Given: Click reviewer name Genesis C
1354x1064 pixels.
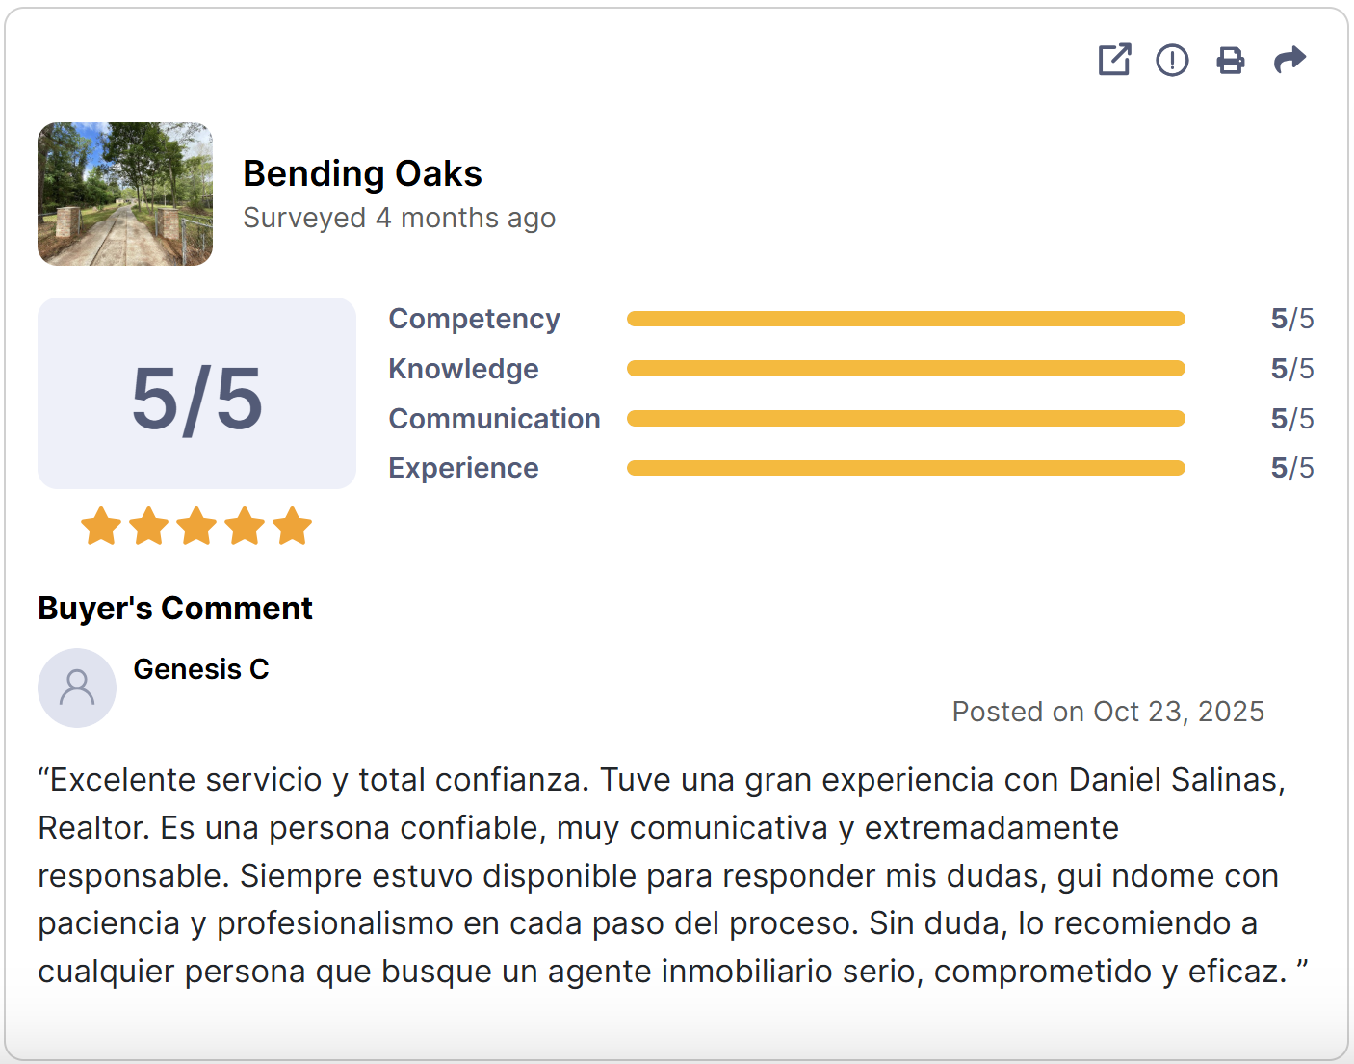Looking at the screenshot, I should pos(201,669).
